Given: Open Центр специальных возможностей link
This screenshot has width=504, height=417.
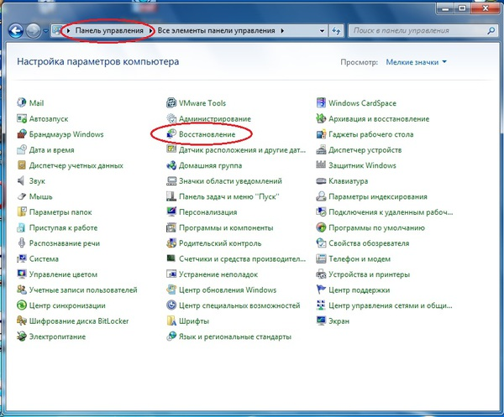Looking at the screenshot, I should tap(239, 305).
